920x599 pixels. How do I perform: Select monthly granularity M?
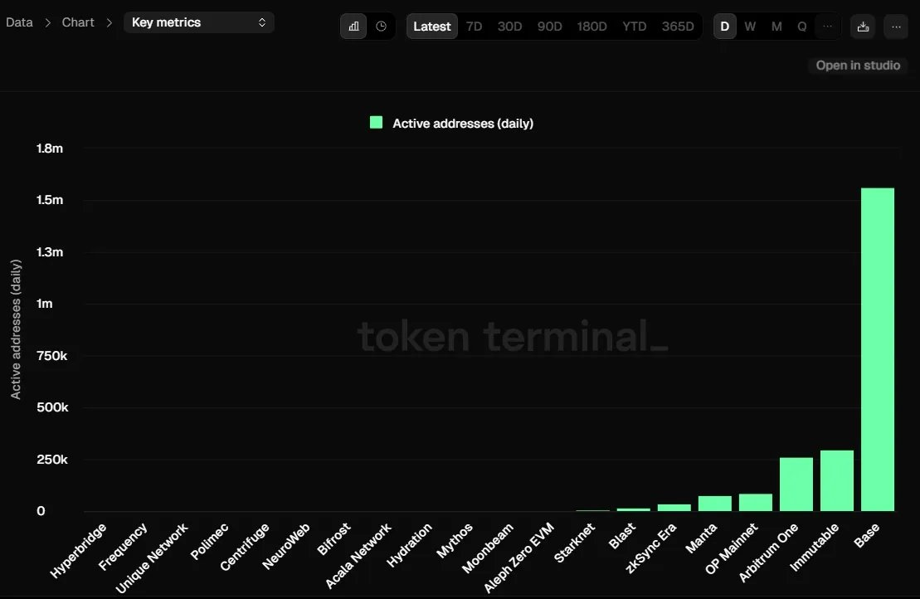coord(776,27)
